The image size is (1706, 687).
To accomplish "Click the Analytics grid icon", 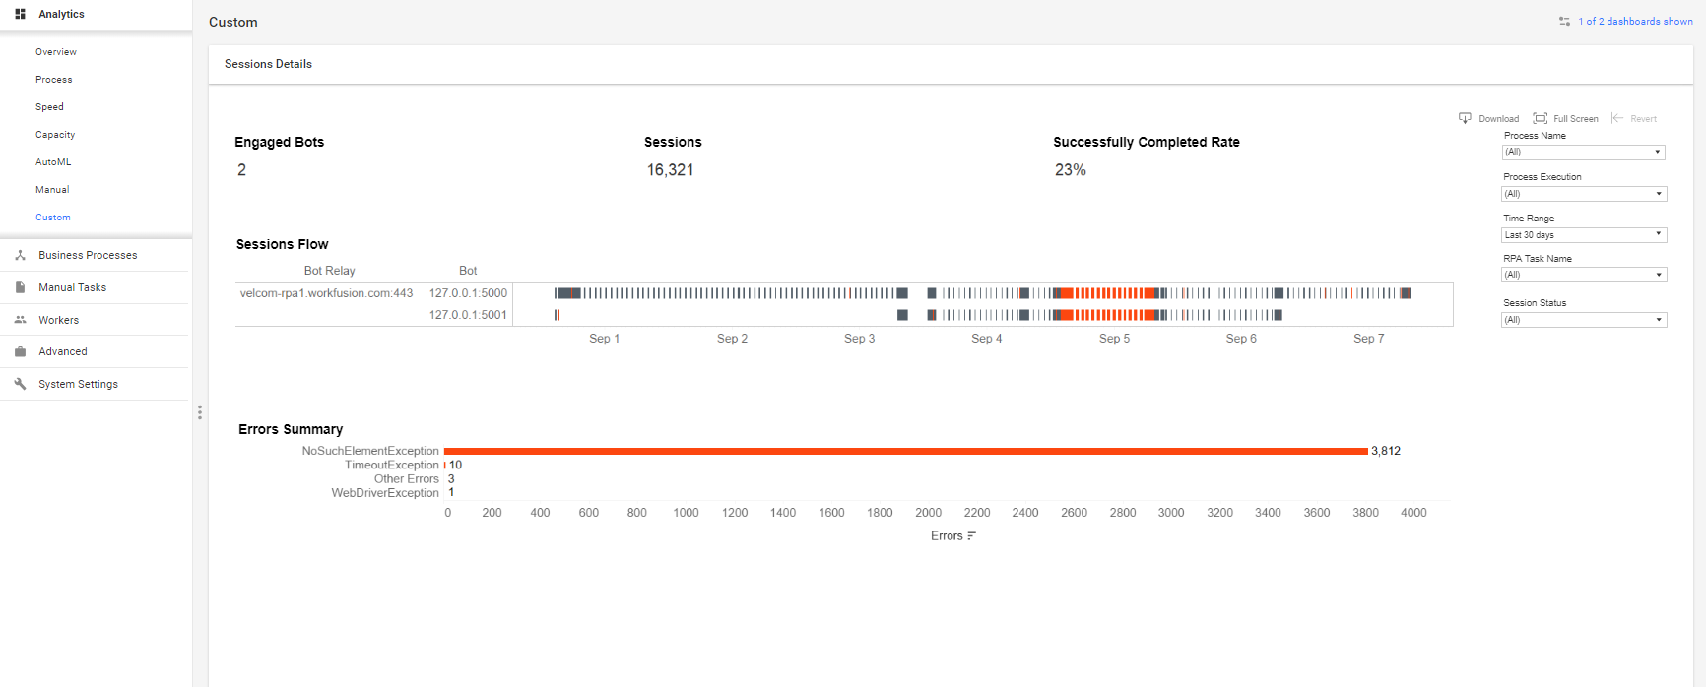I will point(20,14).
